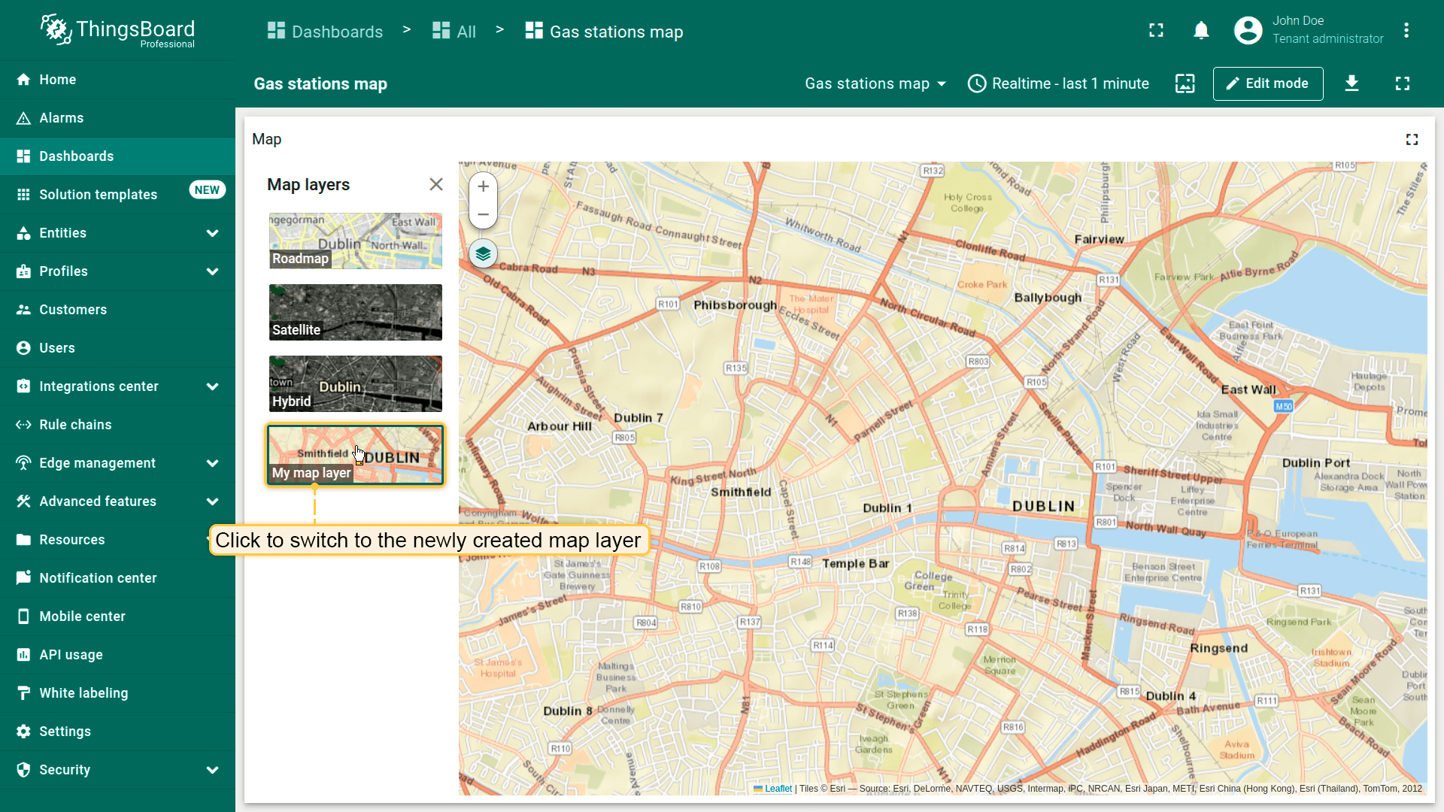Image resolution: width=1444 pixels, height=812 pixels.
Task: Open the notifications bell
Action: 1201,31
